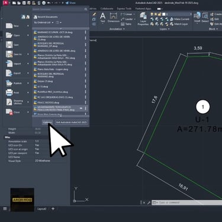Click the Detect block tool
Image resolution: width=222 pixels, height=222 pixels.
[x=205, y=17]
